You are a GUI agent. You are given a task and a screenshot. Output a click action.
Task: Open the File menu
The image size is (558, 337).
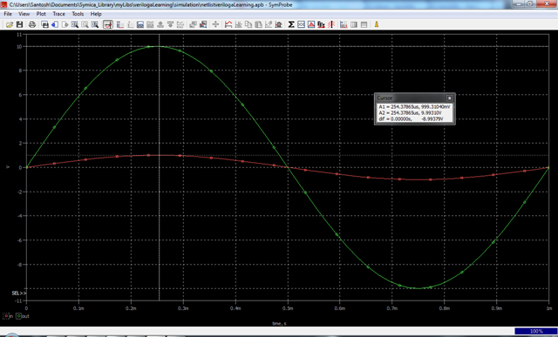tap(8, 14)
